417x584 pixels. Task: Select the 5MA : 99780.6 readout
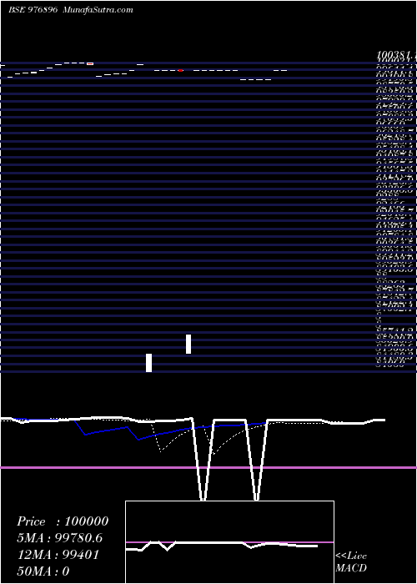(59, 538)
